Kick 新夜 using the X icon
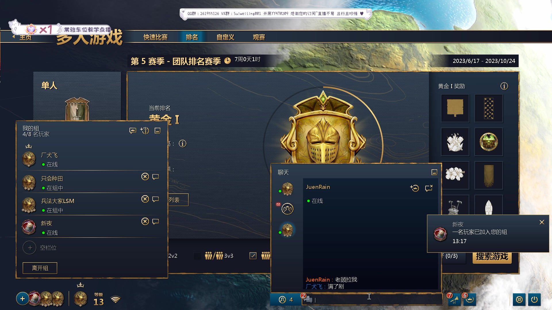The width and height of the screenshot is (552, 310). [x=145, y=221]
